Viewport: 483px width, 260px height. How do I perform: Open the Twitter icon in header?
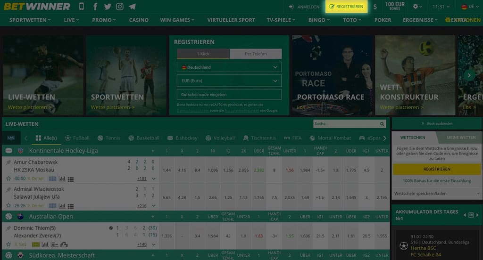[x=108, y=7]
